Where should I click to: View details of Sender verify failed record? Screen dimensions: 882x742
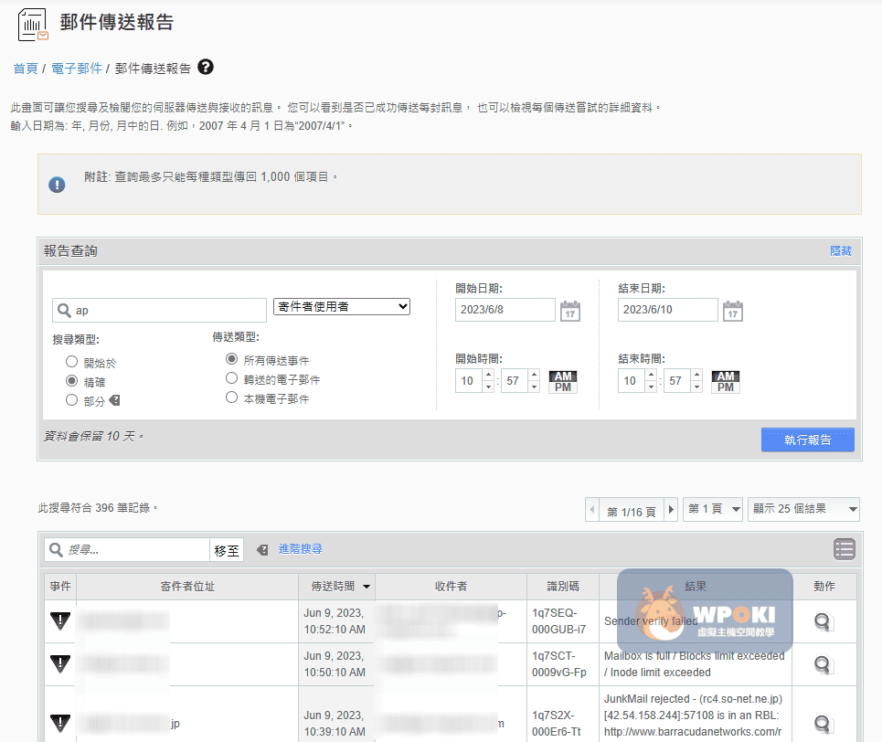[x=823, y=621]
